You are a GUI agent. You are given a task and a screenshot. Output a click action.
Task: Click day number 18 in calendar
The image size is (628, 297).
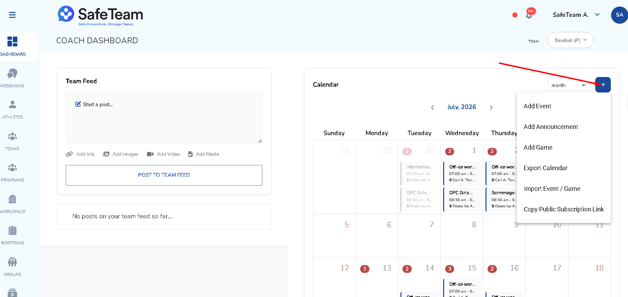tap(599, 268)
